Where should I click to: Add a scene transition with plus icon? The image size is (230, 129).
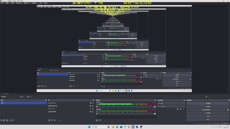(177, 109)
